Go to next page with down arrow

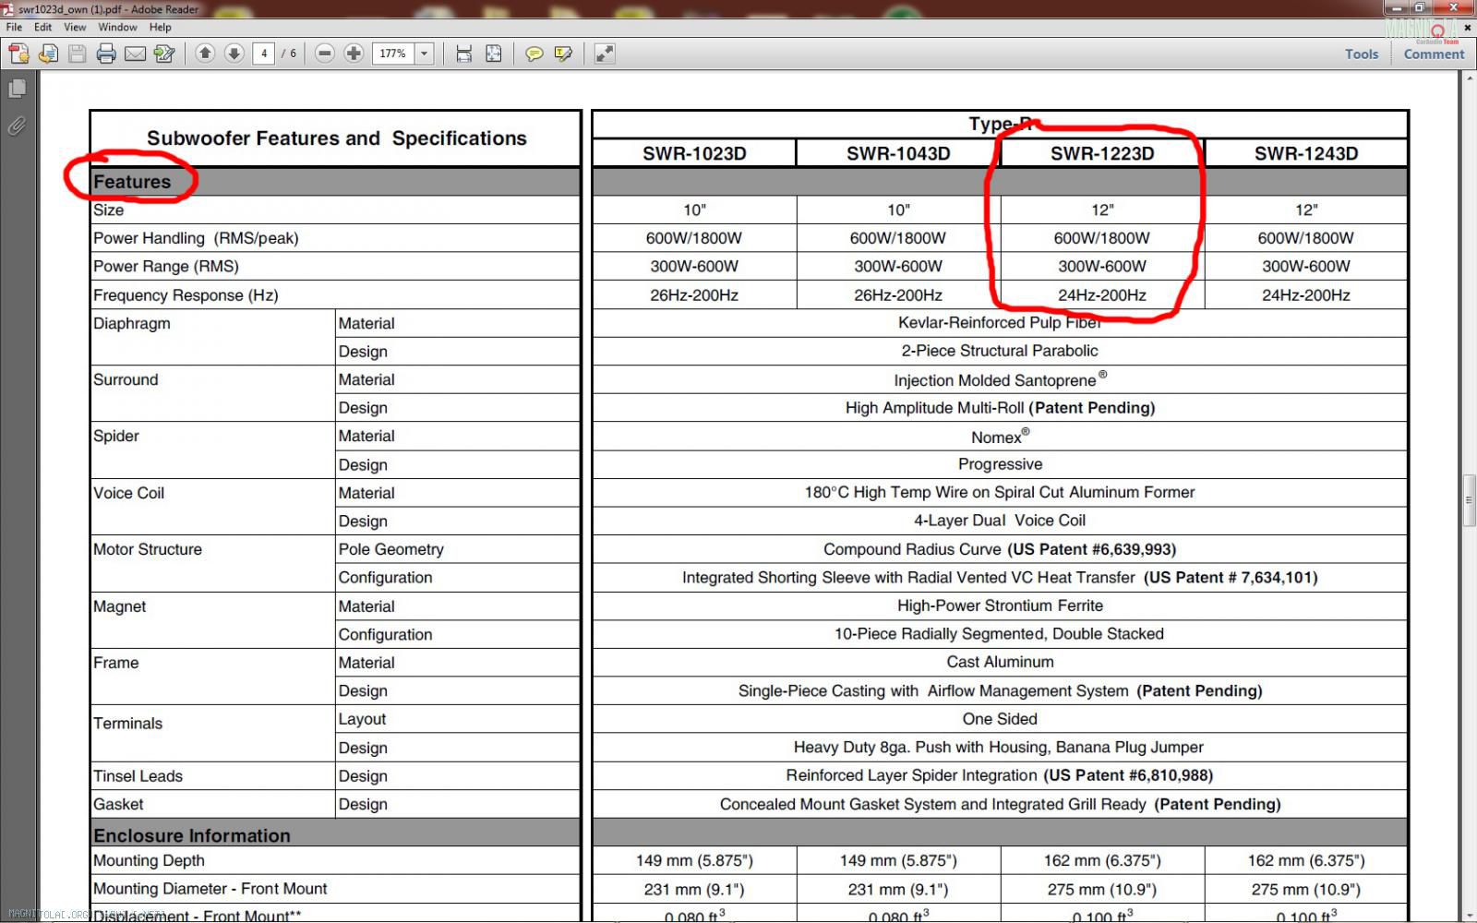point(234,54)
